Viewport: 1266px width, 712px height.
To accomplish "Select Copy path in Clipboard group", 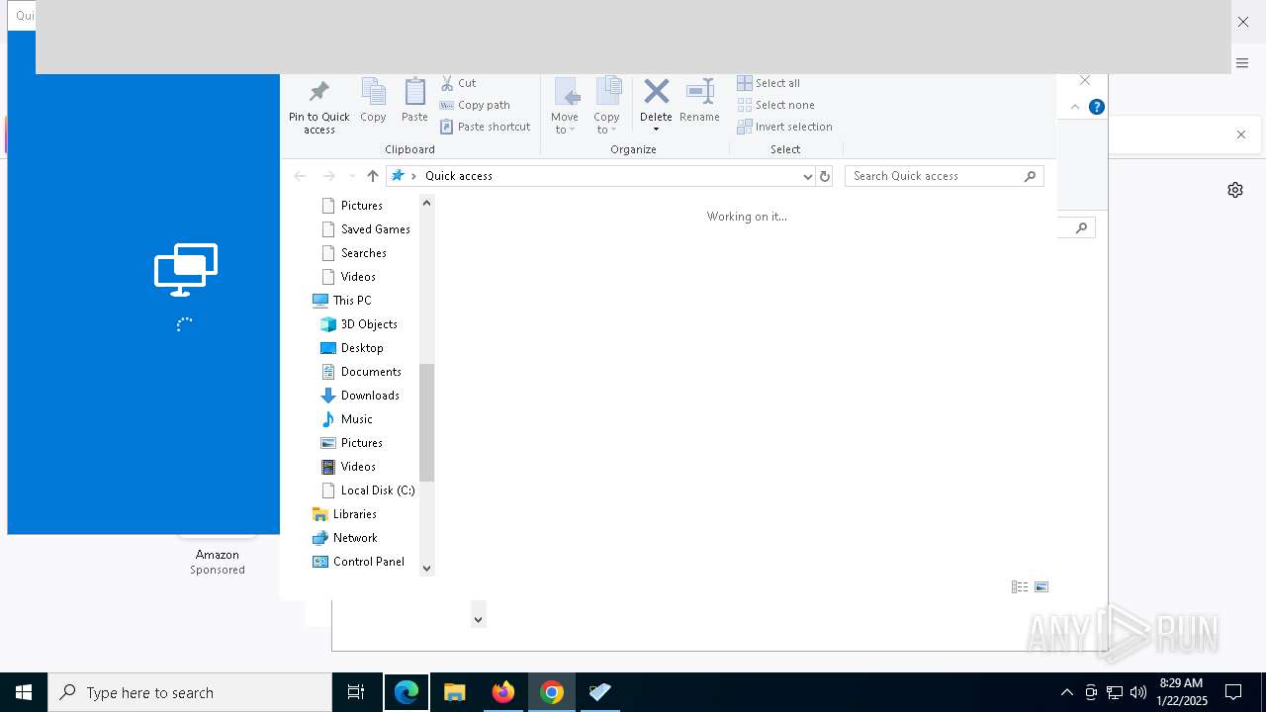I will (x=475, y=105).
